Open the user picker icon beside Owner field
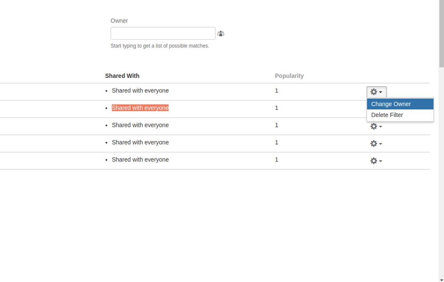This screenshot has width=444, height=282. [x=220, y=34]
